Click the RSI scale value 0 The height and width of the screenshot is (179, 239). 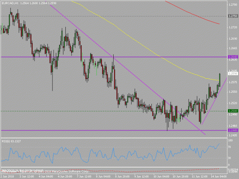[229, 165]
